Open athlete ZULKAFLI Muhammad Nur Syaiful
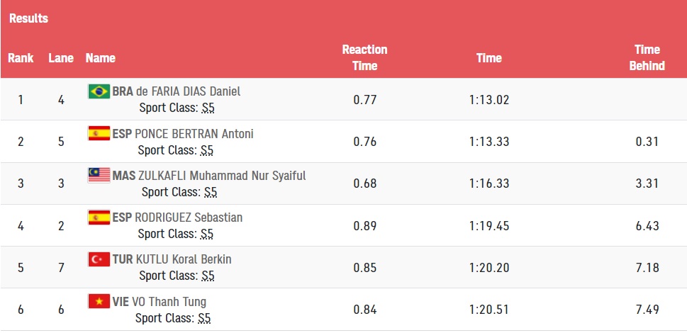This screenshot has height=333, width=687. click(x=222, y=176)
